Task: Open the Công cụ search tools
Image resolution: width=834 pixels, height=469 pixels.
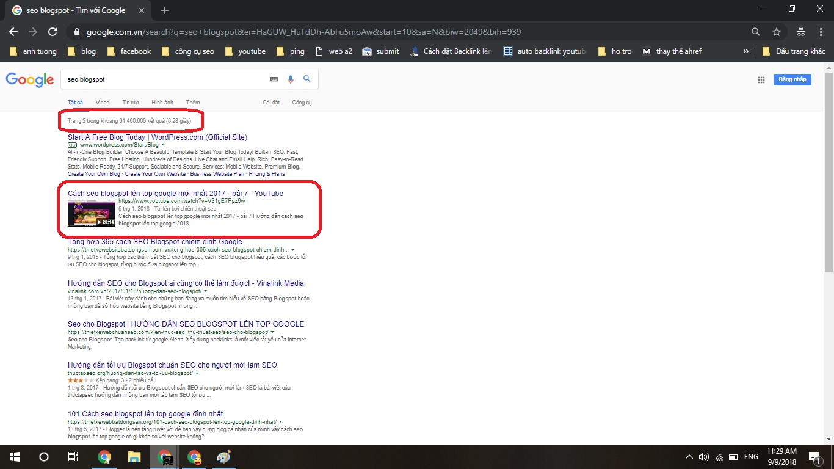Action: (302, 103)
